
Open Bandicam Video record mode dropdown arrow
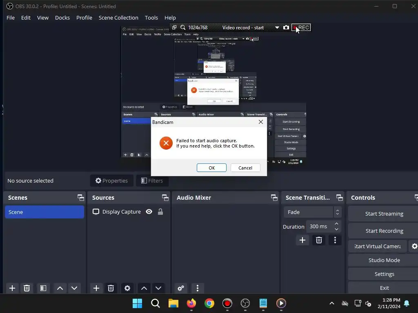point(277,28)
